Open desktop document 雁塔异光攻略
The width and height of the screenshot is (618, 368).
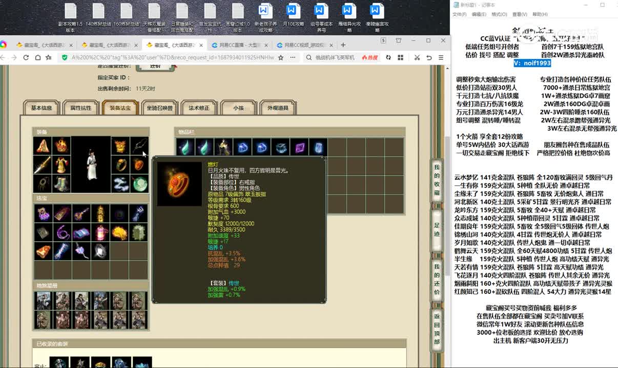pos(349,17)
